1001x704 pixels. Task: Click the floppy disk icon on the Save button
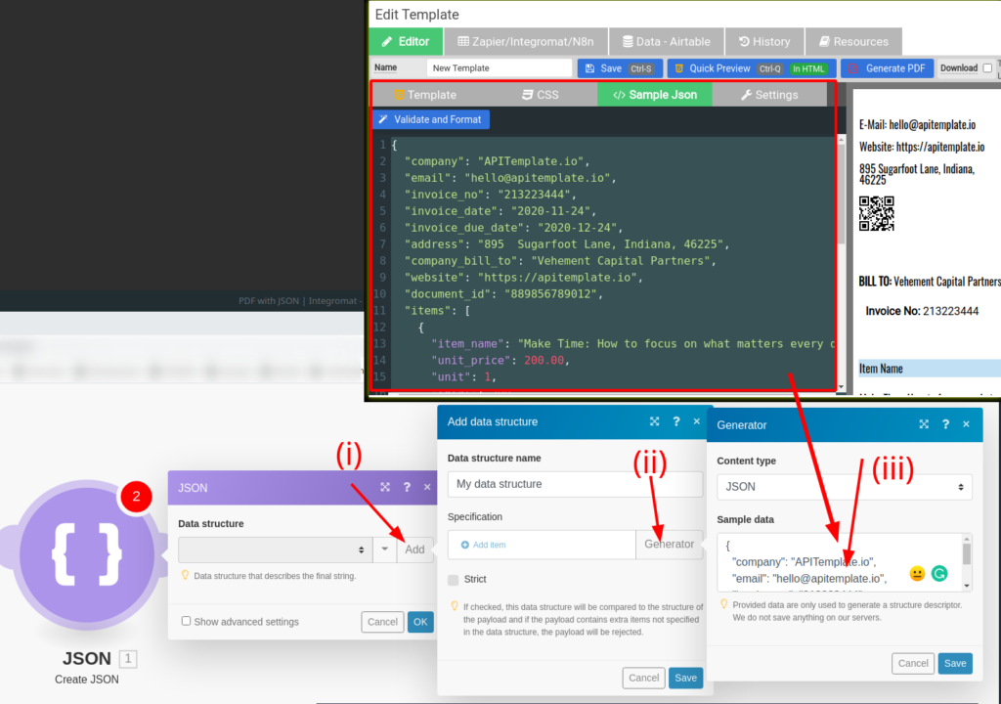pos(591,68)
